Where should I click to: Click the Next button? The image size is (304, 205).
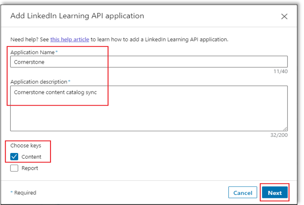275,192
